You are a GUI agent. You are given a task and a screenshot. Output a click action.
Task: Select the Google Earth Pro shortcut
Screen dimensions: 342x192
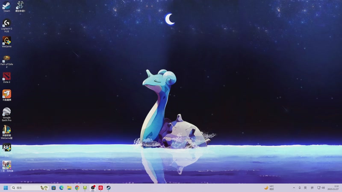pos(6,114)
